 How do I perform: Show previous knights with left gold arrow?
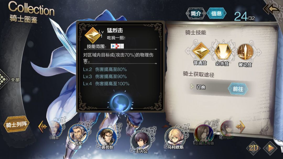pos(42,127)
